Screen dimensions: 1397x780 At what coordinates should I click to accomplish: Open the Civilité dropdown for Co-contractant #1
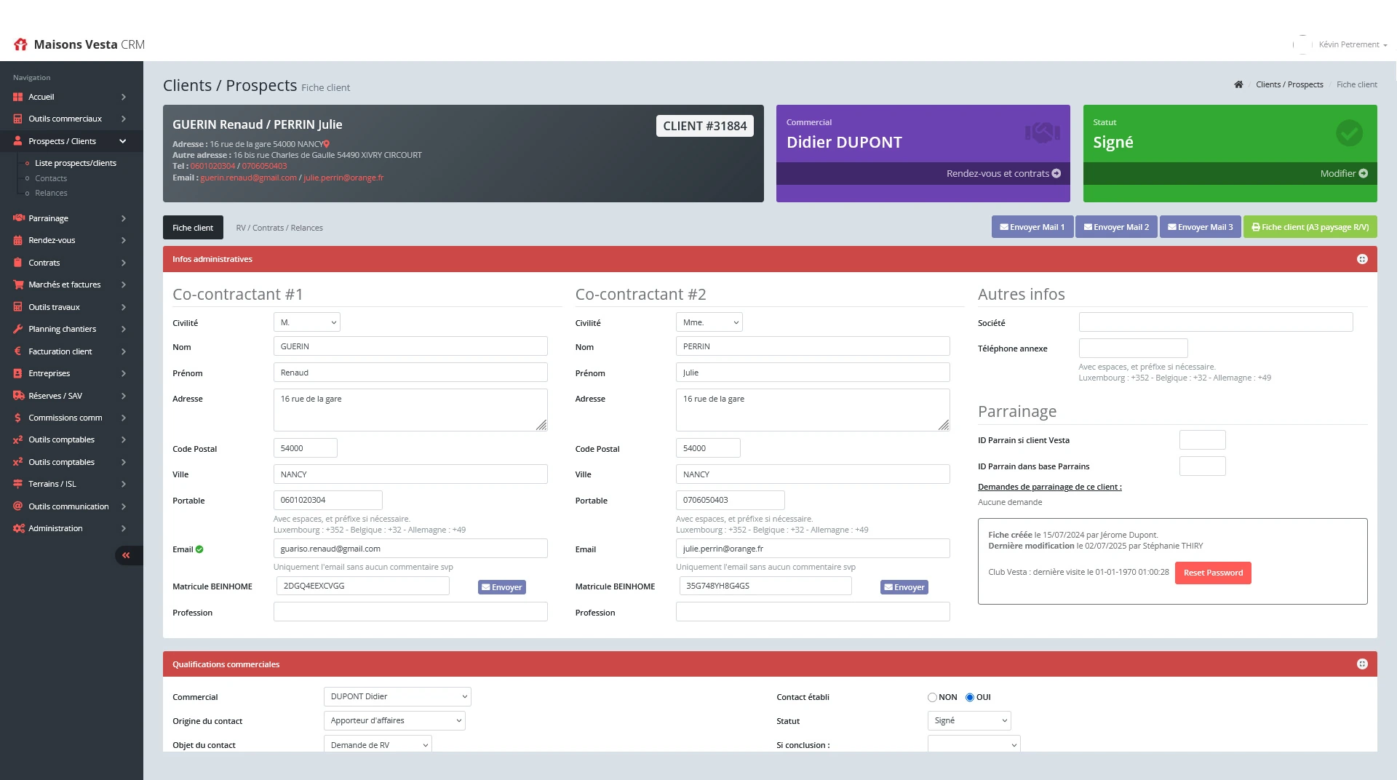(306, 323)
